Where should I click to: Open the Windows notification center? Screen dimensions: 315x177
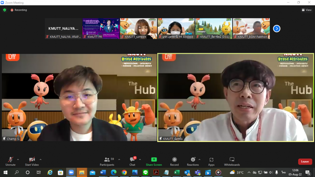308,172
